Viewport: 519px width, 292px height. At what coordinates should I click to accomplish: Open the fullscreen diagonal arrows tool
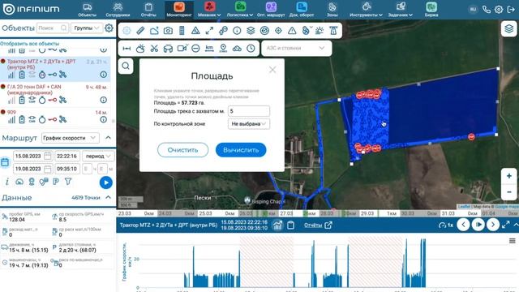pyautogui.click(x=209, y=31)
